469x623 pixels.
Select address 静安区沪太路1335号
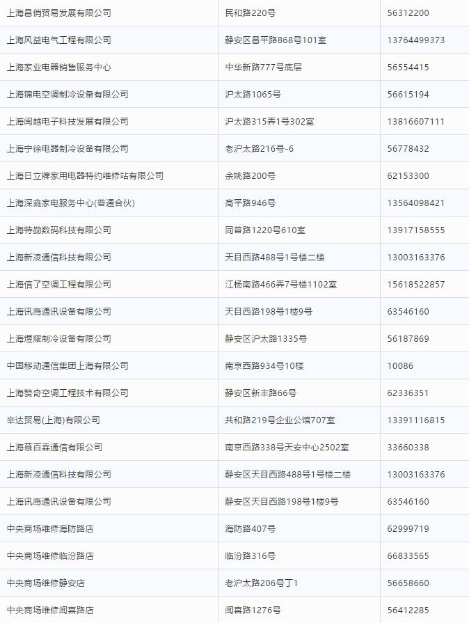[x=266, y=338]
